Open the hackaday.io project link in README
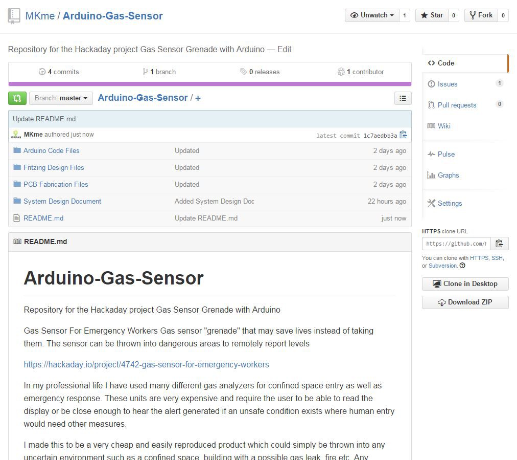517x460 pixels. pos(147,364)
